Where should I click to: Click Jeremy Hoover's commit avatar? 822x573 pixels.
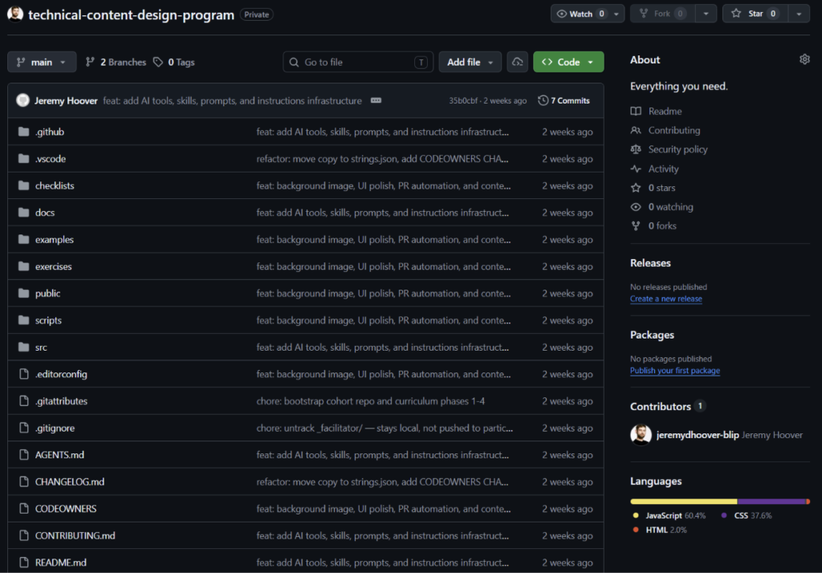(x=22, y=100)
